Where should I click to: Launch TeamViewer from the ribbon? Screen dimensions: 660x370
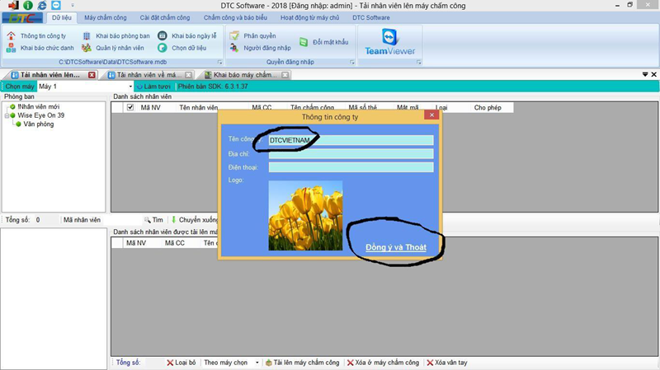click(x=389, y=43)
